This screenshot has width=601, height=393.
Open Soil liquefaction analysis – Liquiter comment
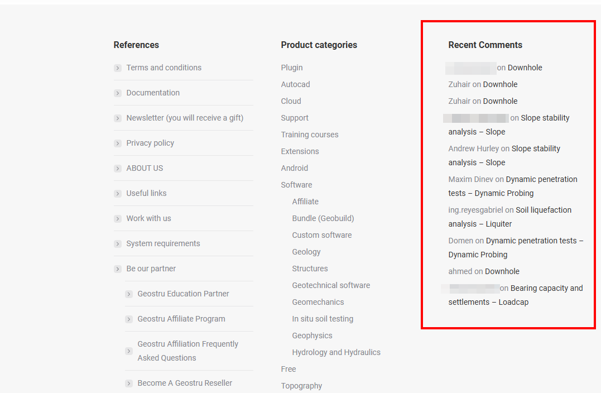pos(543,210)
